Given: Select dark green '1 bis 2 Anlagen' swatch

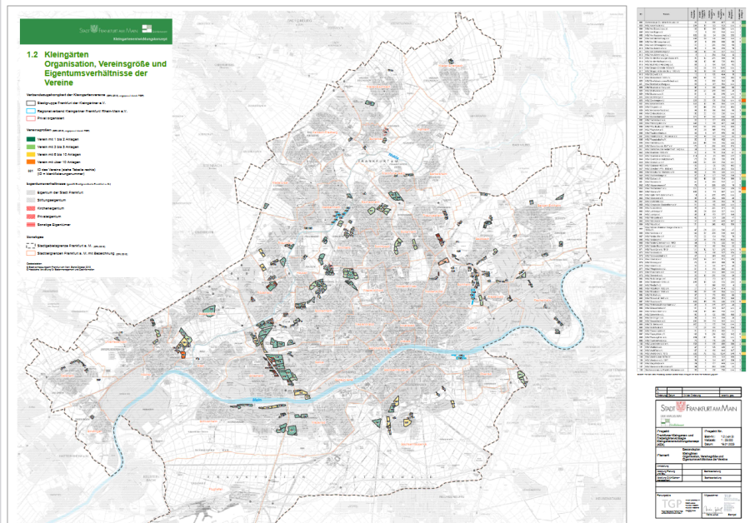Looking at the screenshot, I should click(31, 138).
